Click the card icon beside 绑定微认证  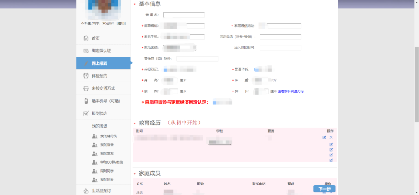point(86,51)
